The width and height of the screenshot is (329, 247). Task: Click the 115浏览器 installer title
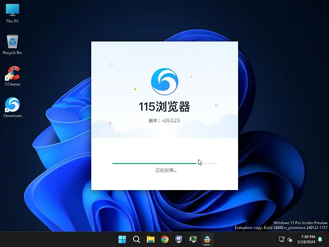tap(164, 106)
